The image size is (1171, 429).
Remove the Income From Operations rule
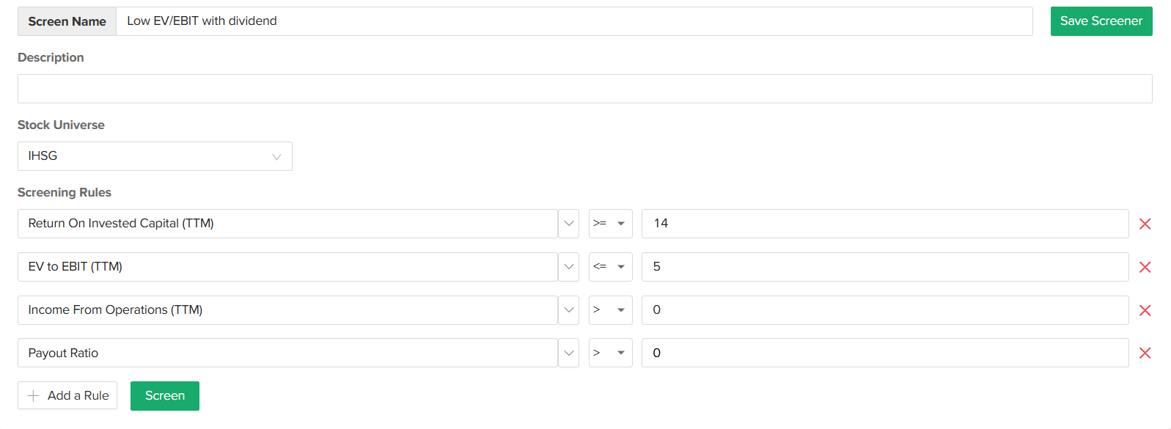1145,310
